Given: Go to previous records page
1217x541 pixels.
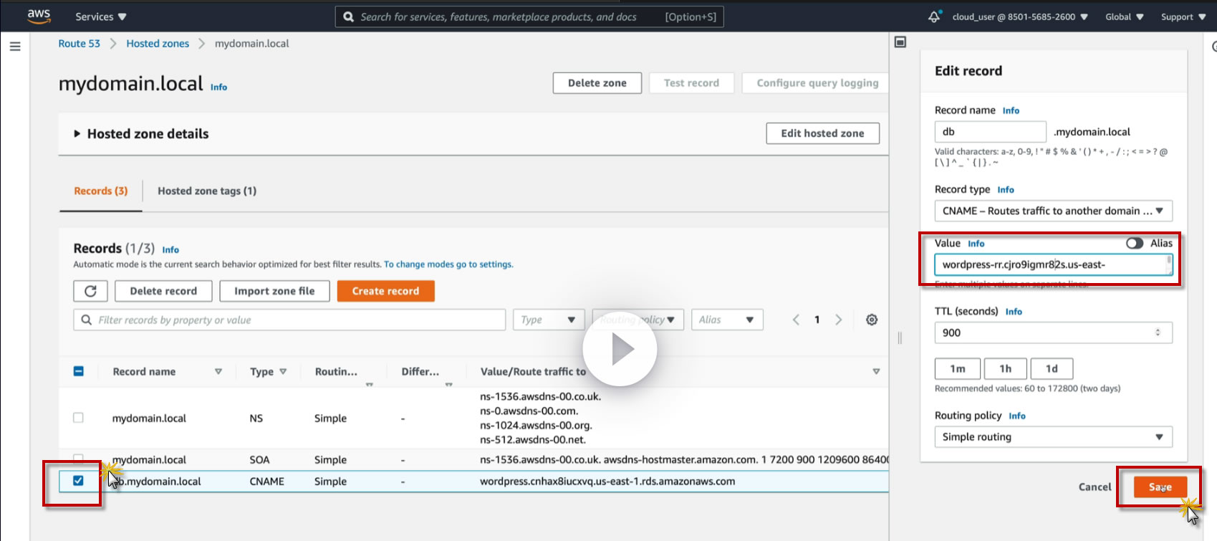Looking at the screenshot, I should coord(796,320).
